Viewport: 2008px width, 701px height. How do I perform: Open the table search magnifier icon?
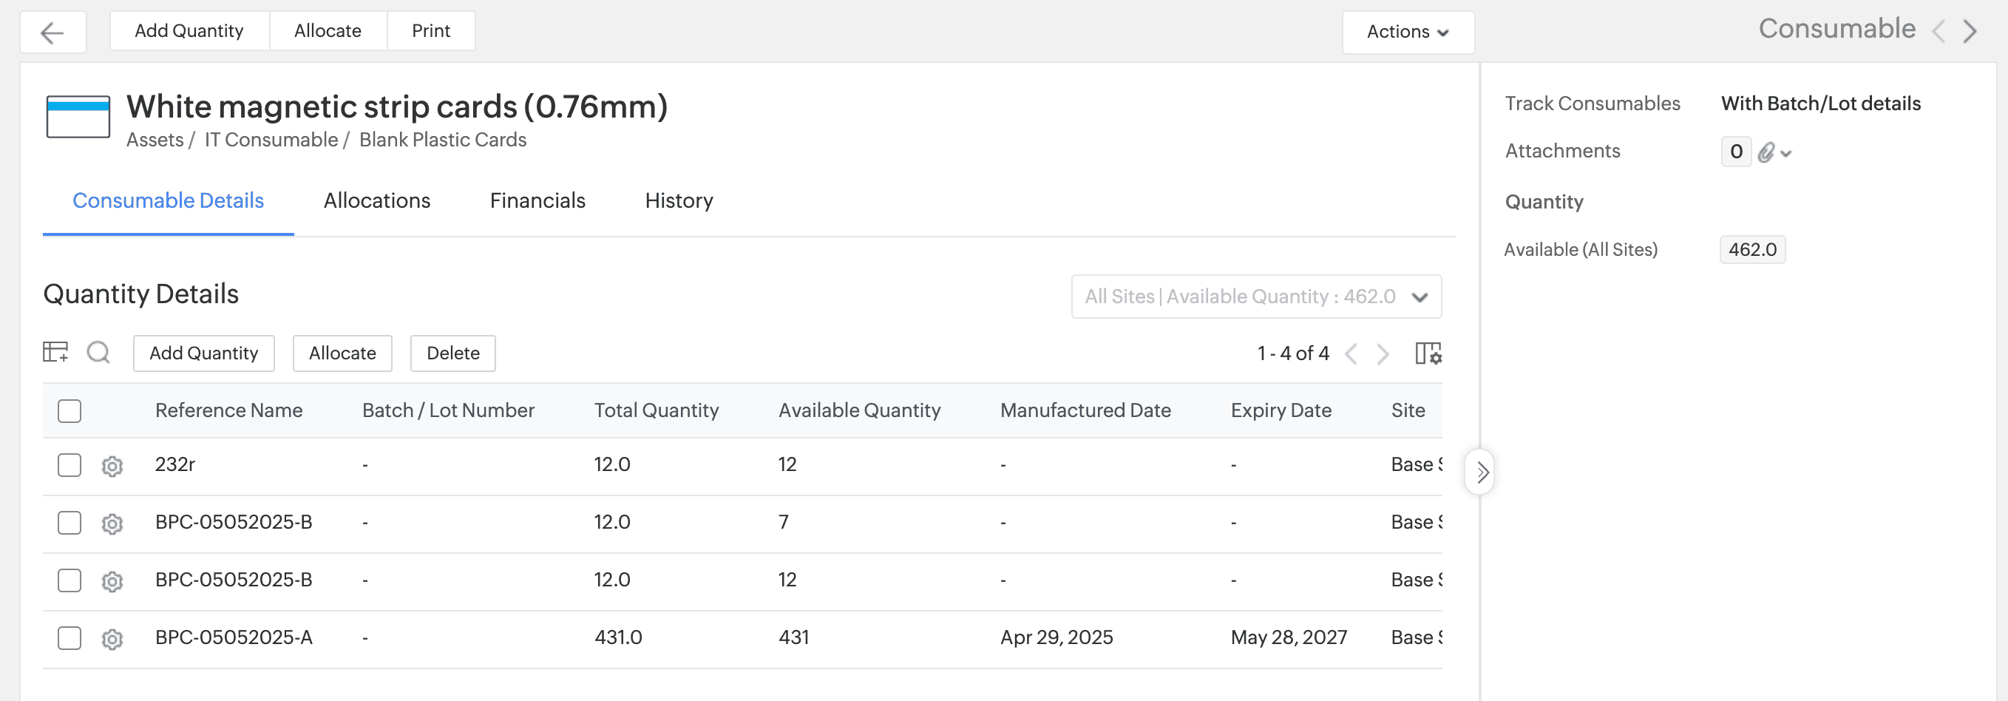click(x=98, y=353)
